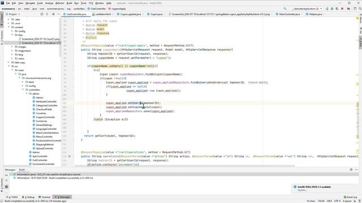
Task: Click the Update link in IDEA notification
Action: click(302, 190)
